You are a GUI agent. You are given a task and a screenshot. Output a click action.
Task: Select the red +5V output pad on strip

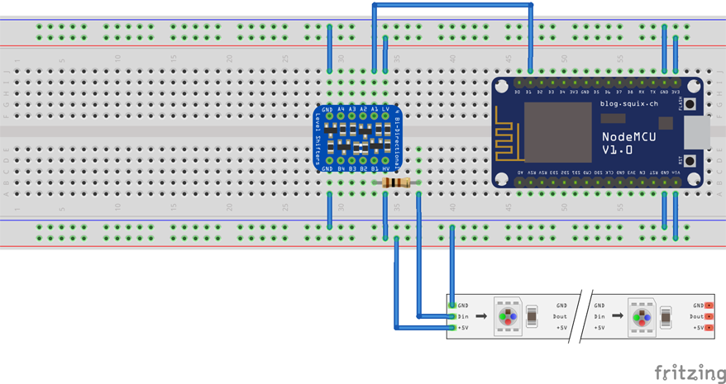point(709,328)
